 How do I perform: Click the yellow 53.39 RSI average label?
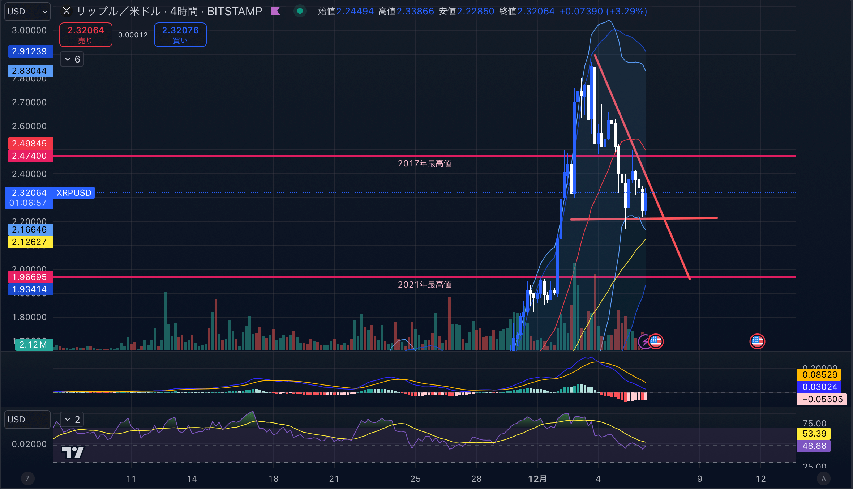pyautogui.click(x=814, y=434)
